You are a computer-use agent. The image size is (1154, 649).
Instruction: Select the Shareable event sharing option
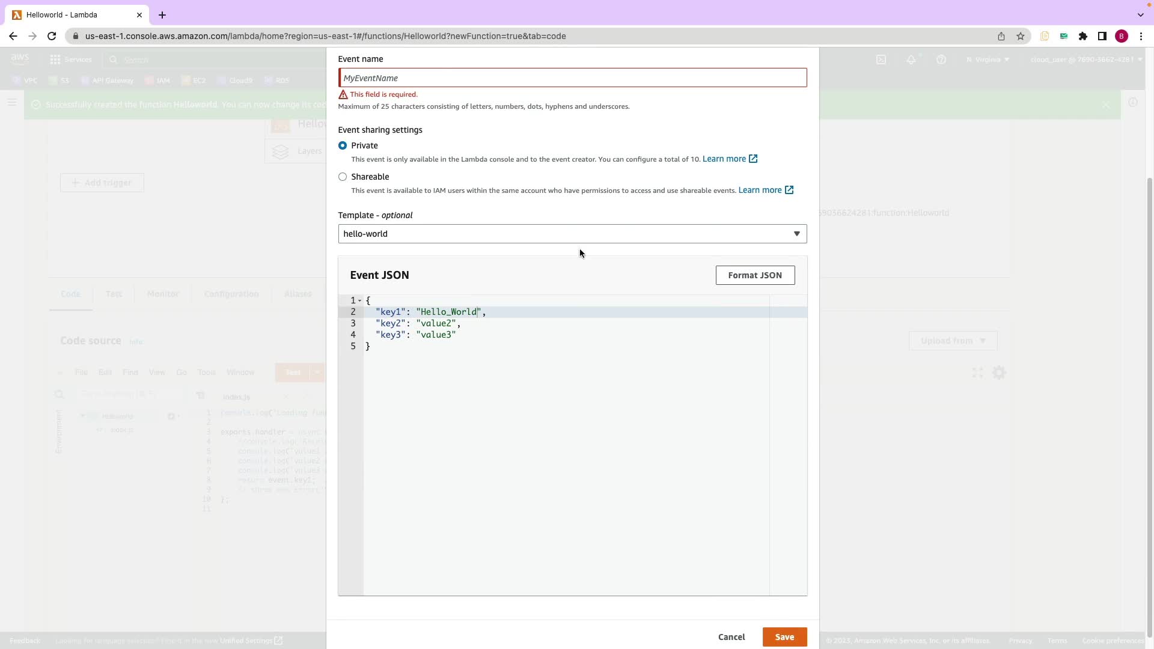point(343,177)
